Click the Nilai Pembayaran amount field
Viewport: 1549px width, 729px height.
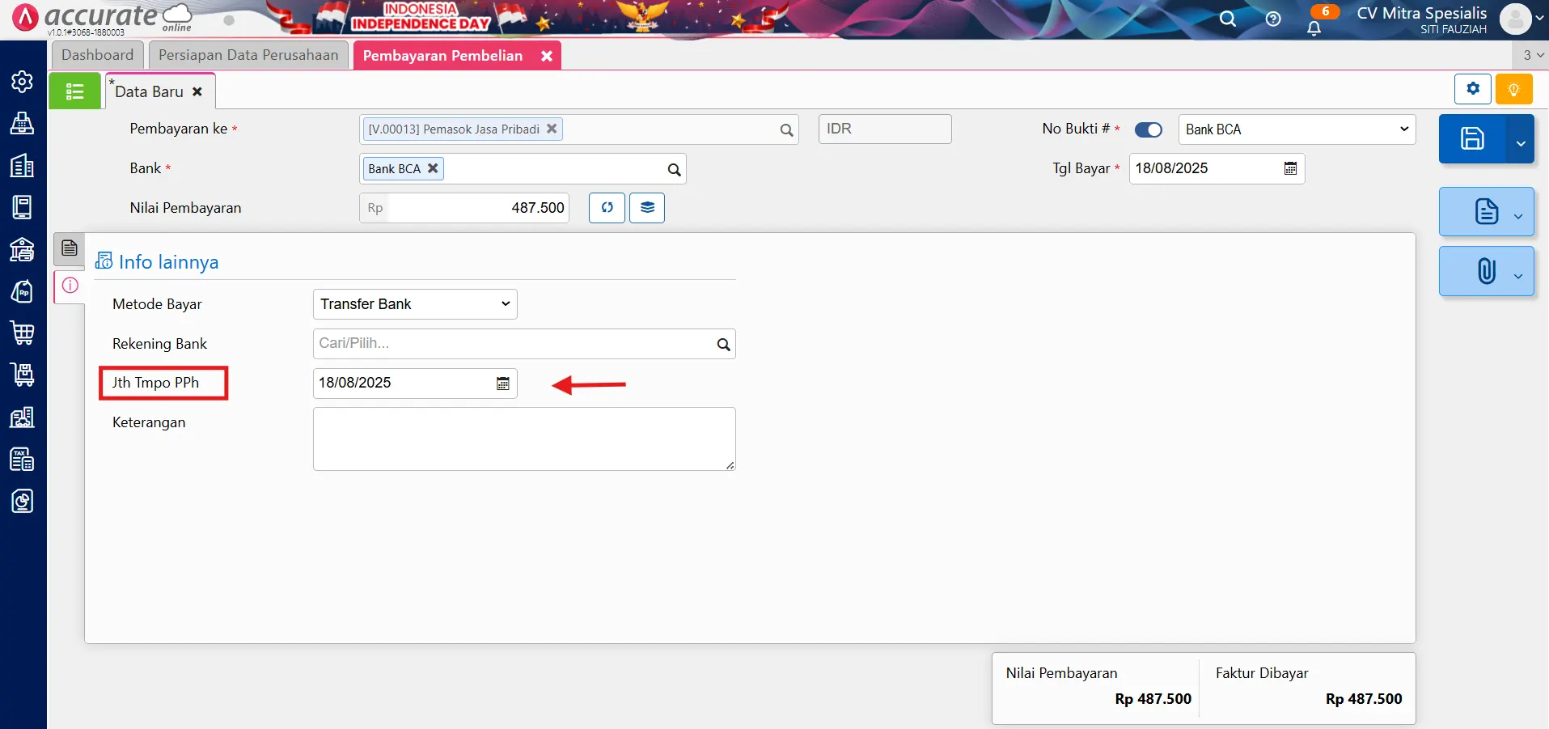[x=464, y=208]
